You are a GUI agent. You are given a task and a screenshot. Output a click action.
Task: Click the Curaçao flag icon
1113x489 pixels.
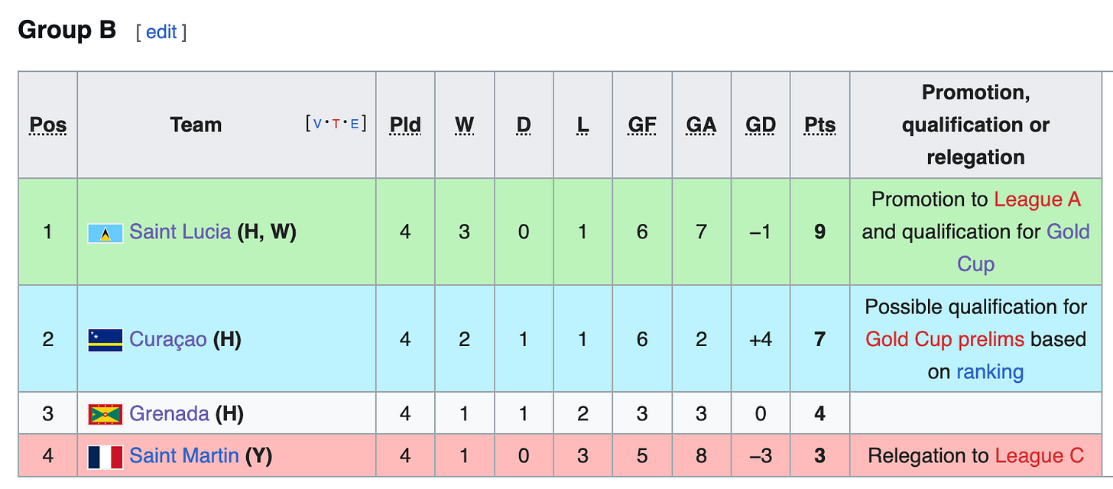[x=105, y=339]
